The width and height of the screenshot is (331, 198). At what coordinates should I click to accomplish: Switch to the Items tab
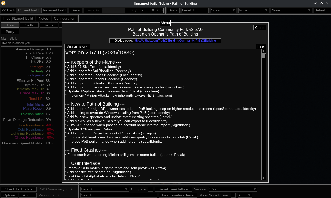tap(49, 25)
